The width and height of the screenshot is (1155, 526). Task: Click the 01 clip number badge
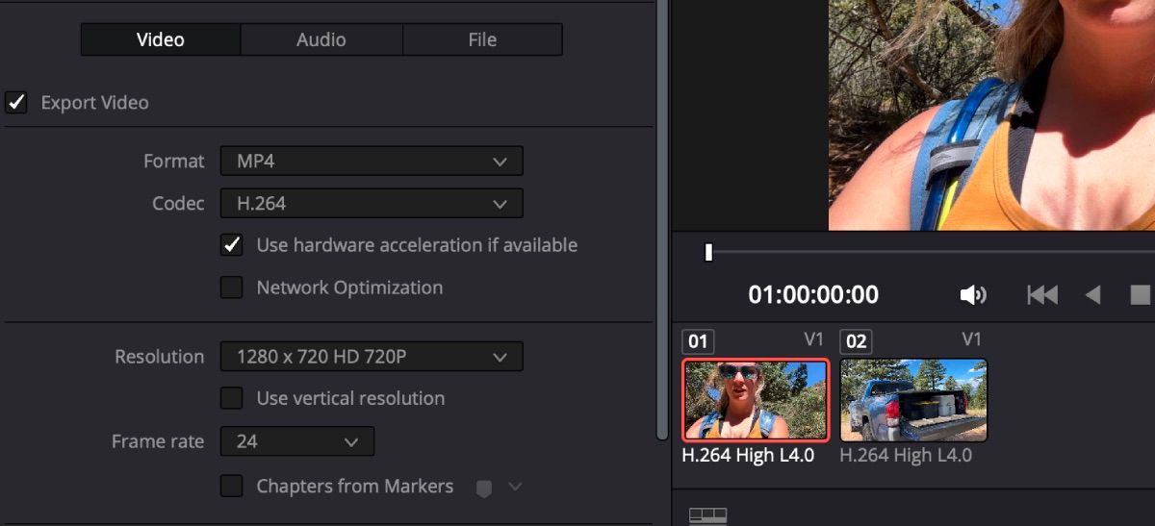[698, 341]
